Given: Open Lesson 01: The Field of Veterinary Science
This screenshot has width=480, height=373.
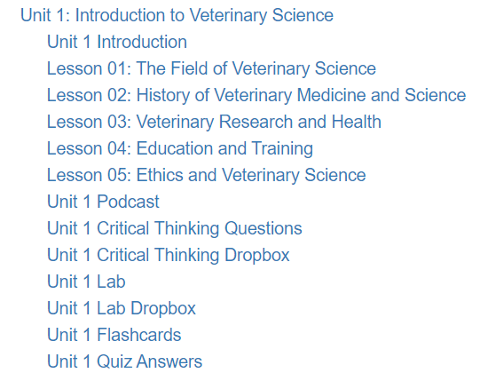Looking at the screenshot, I should coord(211,68).
